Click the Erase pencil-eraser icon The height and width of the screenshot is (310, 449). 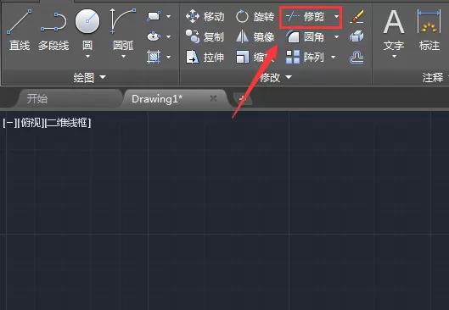click(x=356, y=16)
